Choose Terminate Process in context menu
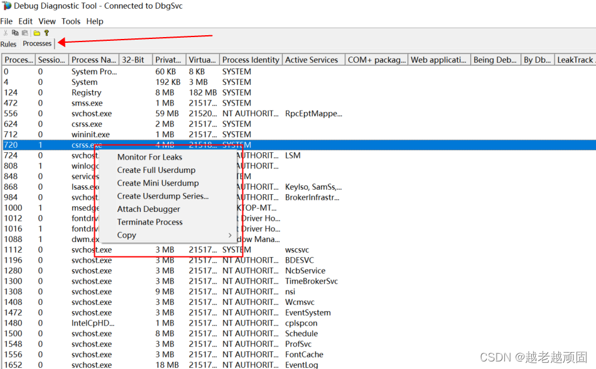The image size is (596, 369). tap(149, 222)
